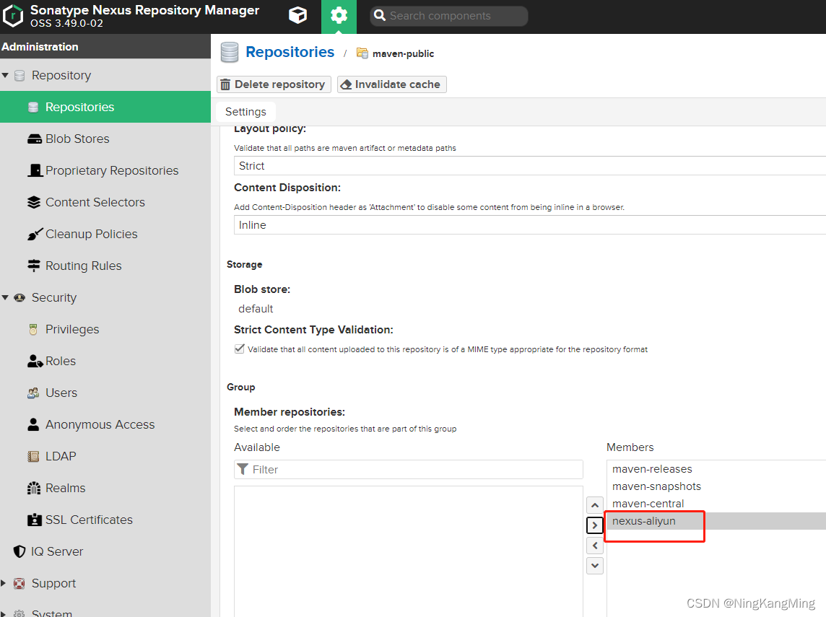Click the Invalidate cache button
This screenshot has height=617, width=826.
(392, 84)
